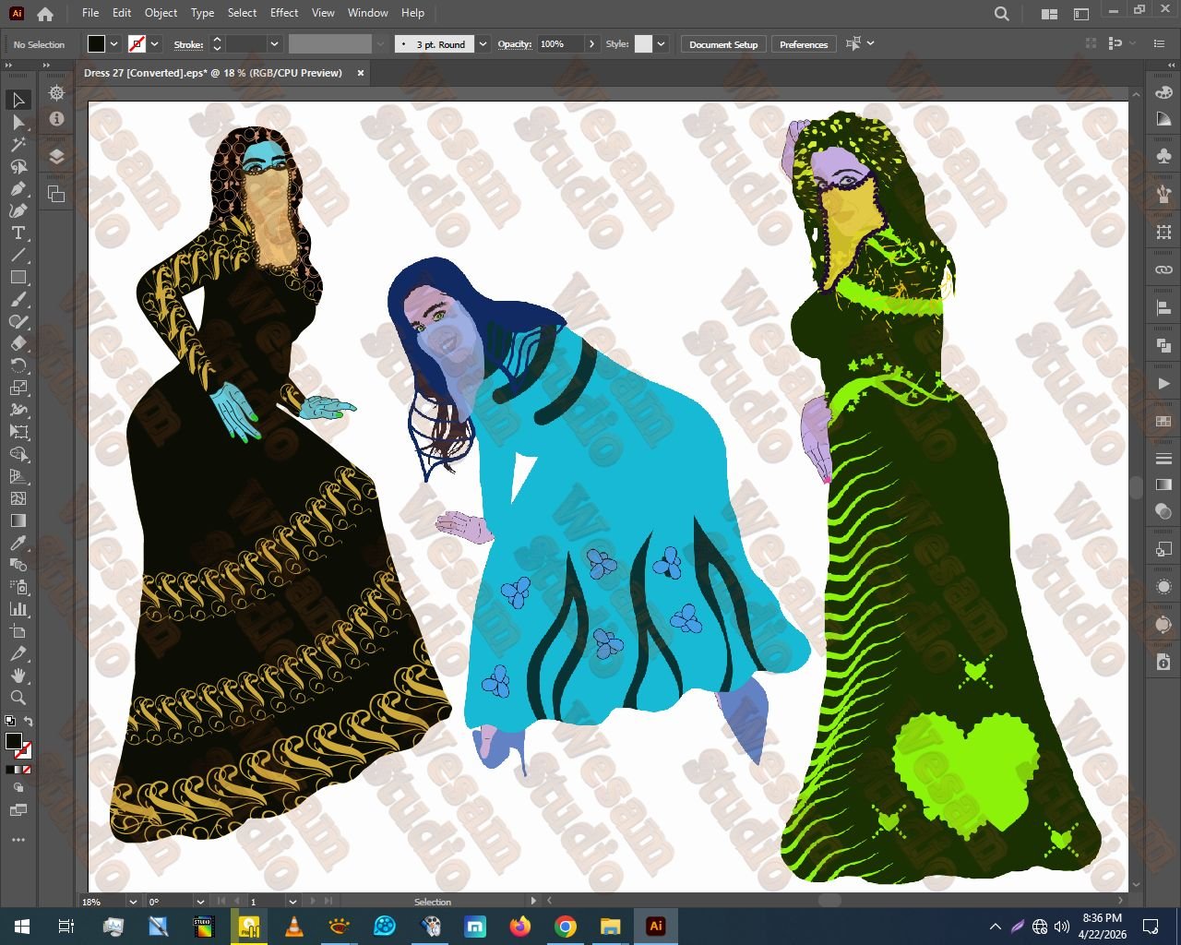
Task: Open the Effect menu
Action: (x=284, y=13)
